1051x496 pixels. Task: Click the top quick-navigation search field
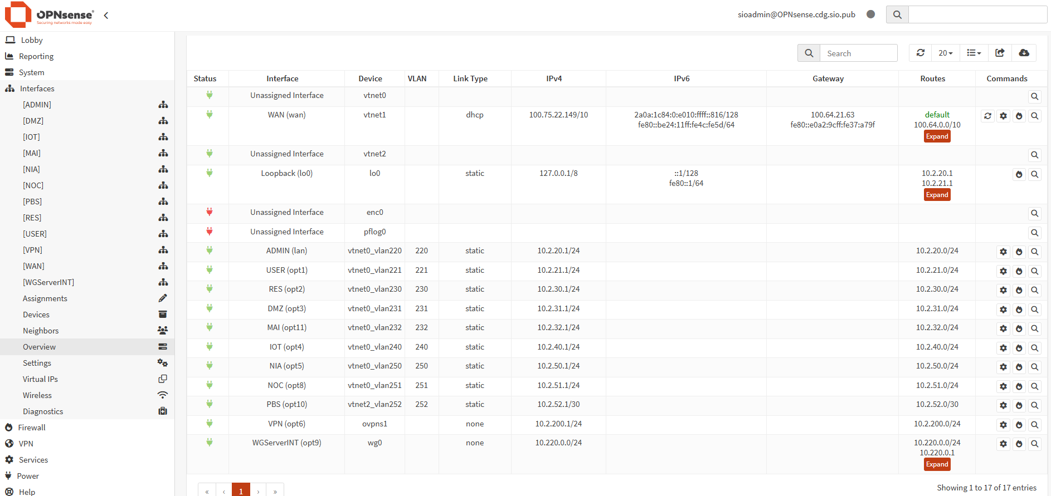click(977, 14)
